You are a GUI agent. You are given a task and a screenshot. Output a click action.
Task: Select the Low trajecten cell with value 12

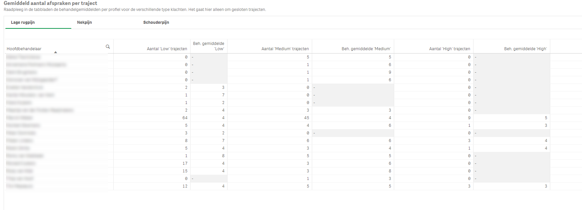(x=185, y=186)
